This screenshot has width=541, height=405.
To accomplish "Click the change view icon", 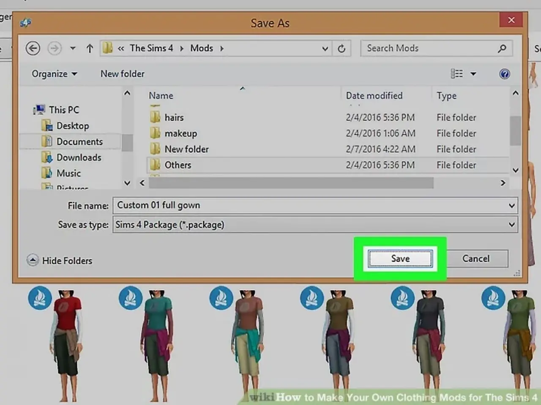I will click(x=456, y=74).
